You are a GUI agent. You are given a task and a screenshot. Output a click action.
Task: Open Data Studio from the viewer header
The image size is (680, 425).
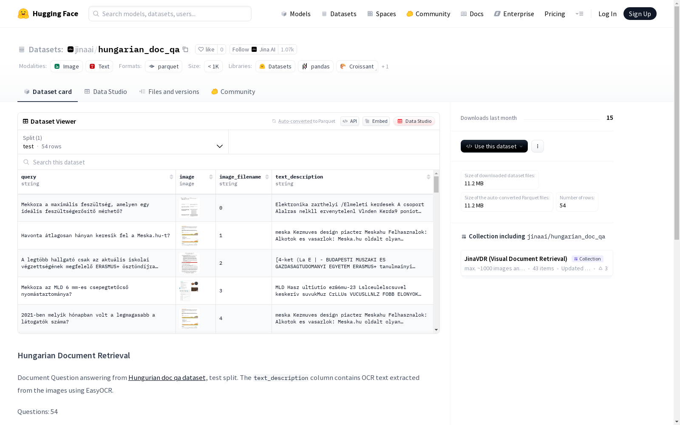(x=414, y=121)
